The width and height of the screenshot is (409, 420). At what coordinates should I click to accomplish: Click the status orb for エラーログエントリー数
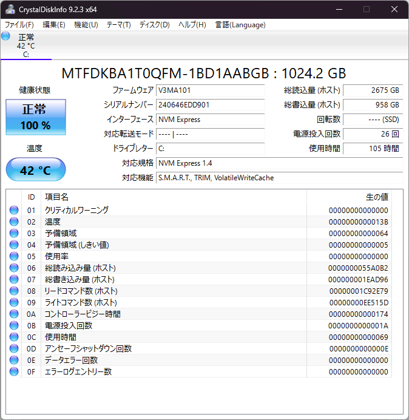14,371
